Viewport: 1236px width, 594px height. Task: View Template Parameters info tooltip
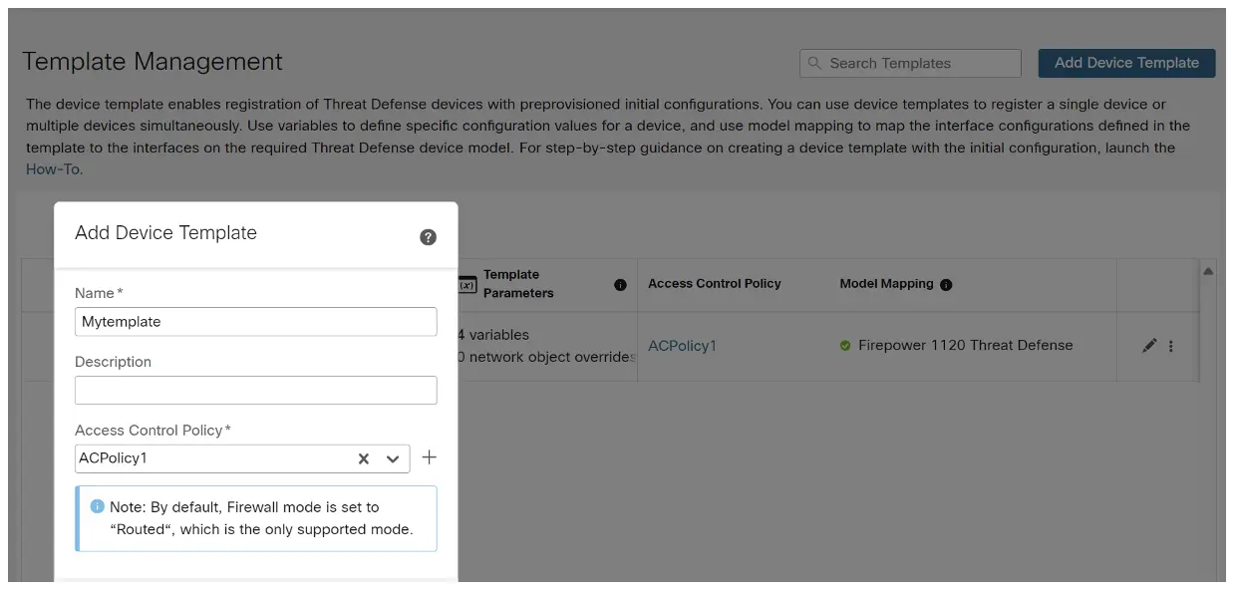[x=620, y=285]
